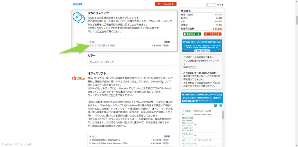Open こちら link in recovery media description
The height and width of the screenshot is (147, 298).
pos(100,31)
